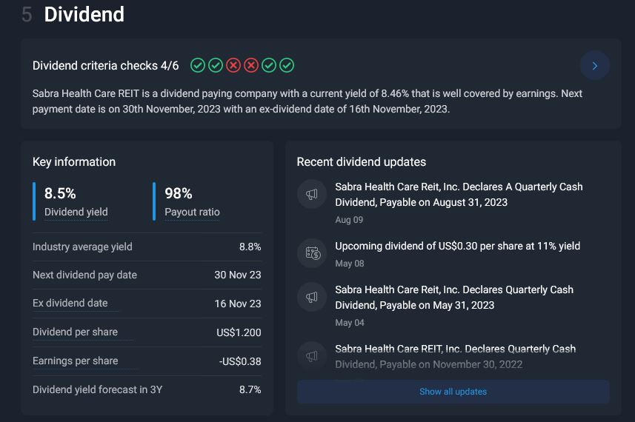Screen dimensions: 635x422
Task: Click the Recent dividend updates heading
Action: coord(362,162)
